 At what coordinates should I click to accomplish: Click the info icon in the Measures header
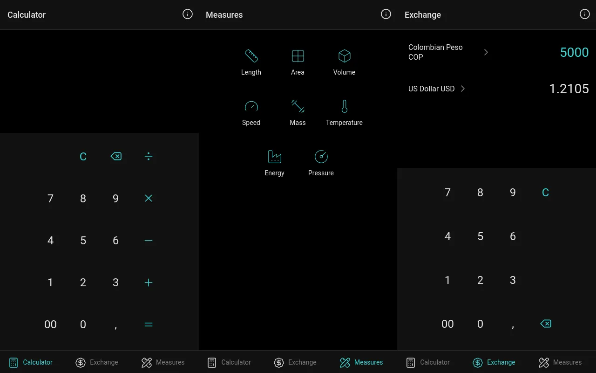pos(386,14)
